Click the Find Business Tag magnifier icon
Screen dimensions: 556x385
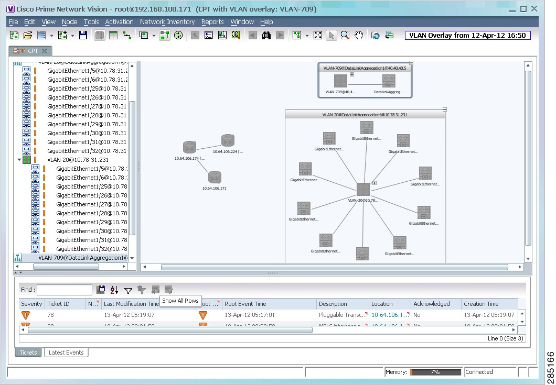236,35
